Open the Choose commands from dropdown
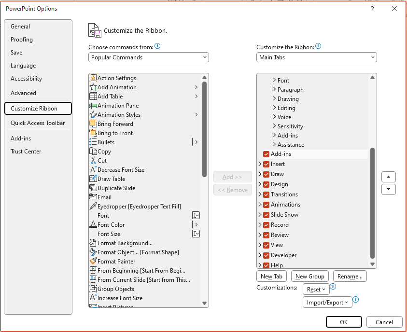The image size is (407, 332). click(x=149, y=57)
